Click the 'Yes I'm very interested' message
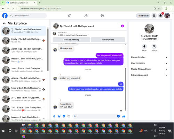 [x=70, y=78]
